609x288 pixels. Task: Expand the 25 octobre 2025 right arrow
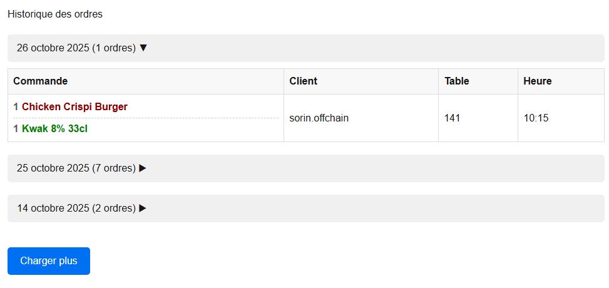coord(143,168)
